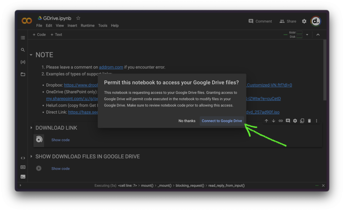Screen dimensions: 344x211
Task: Click read_reply_from_input() in the status bar
Action: pos(226,185)
